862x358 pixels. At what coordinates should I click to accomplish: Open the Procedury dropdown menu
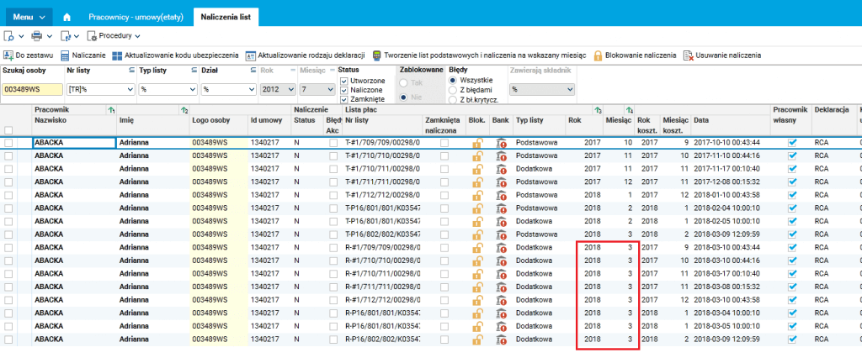pyautogui.click(x=114, y=35)
